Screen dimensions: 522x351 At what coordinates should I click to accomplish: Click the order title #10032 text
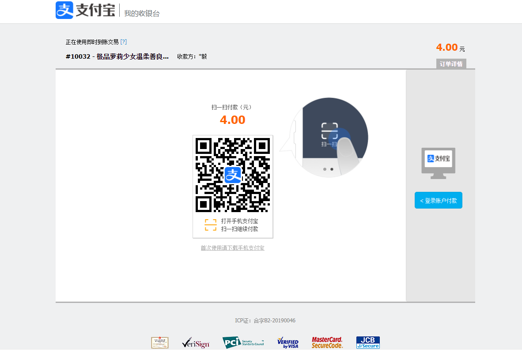(117, 56)
